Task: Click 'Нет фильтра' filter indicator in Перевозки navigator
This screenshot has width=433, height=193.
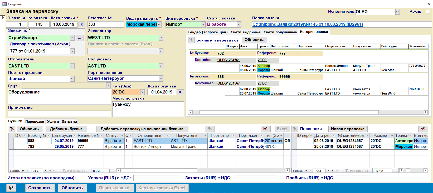Action: point(356,171)
